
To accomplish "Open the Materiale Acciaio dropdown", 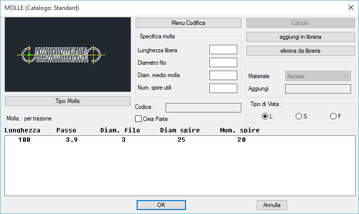I will [318, 76].
